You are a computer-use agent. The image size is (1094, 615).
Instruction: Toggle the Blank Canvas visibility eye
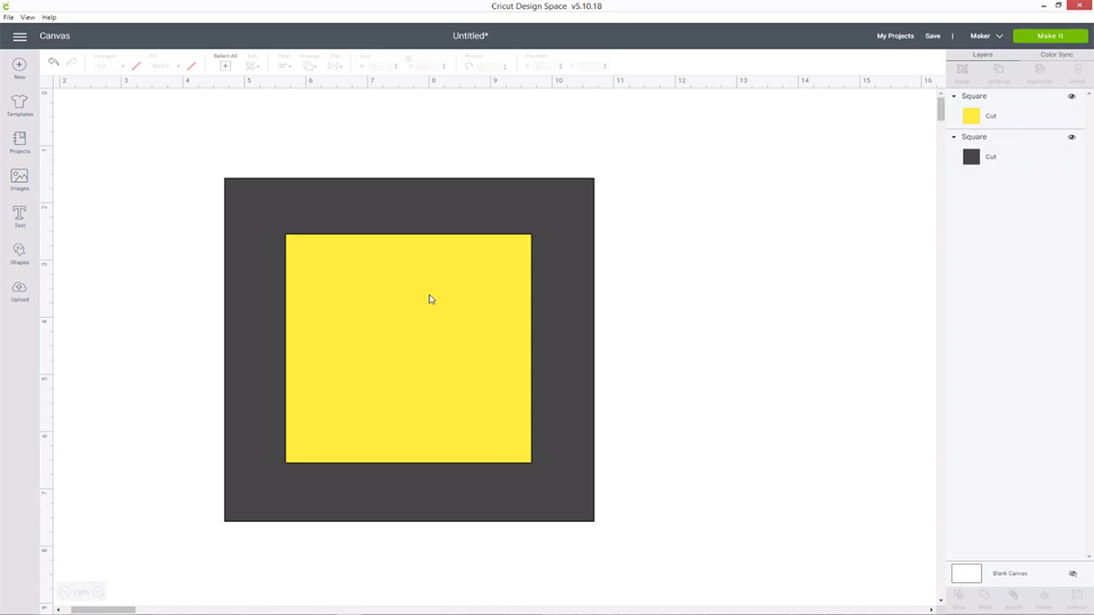tap(1072, 573)
